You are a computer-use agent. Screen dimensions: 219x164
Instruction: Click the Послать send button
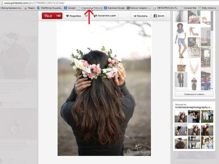(141, 16)
